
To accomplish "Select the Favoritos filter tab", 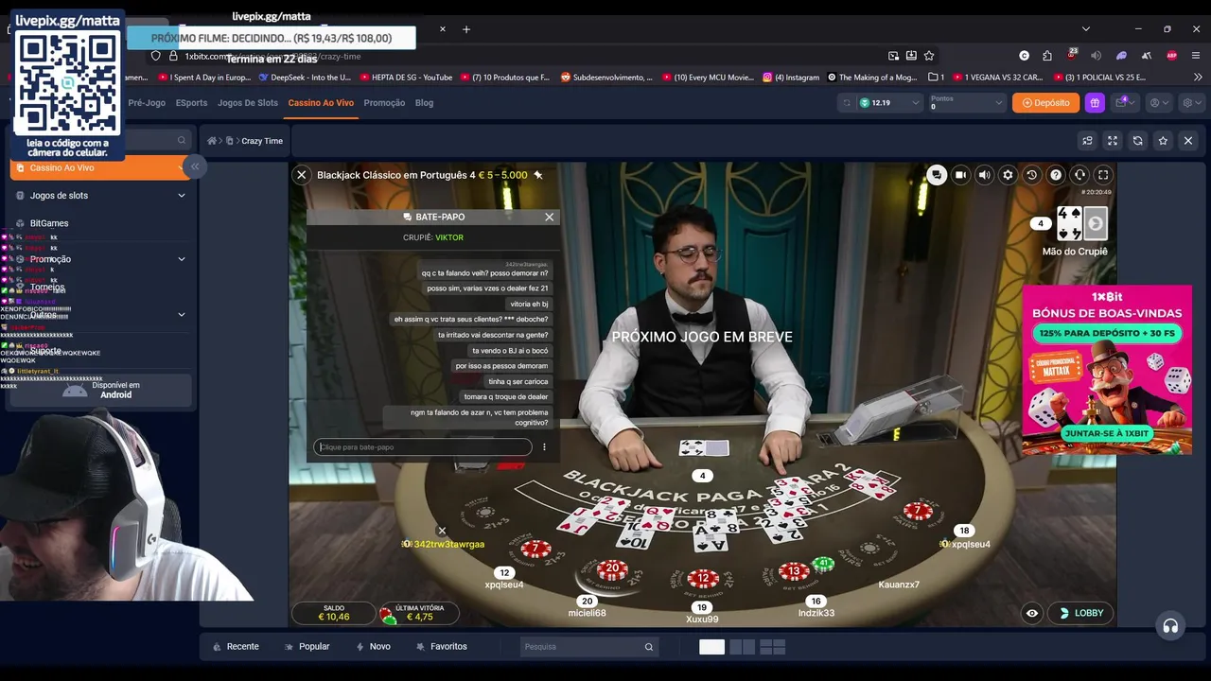I will click(x=441, y=647).
